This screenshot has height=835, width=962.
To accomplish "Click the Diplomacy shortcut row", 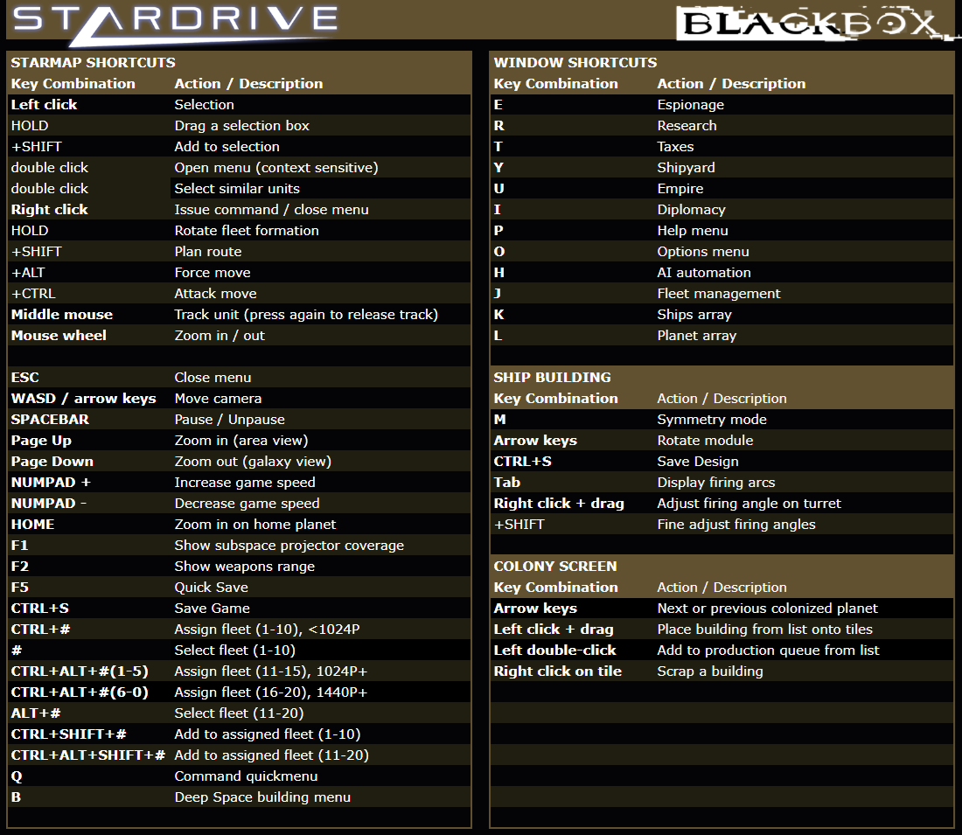I will (x=722, y=210).
